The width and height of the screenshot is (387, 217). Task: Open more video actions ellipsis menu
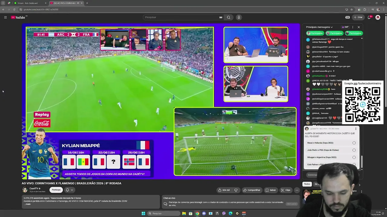point(297,190)
